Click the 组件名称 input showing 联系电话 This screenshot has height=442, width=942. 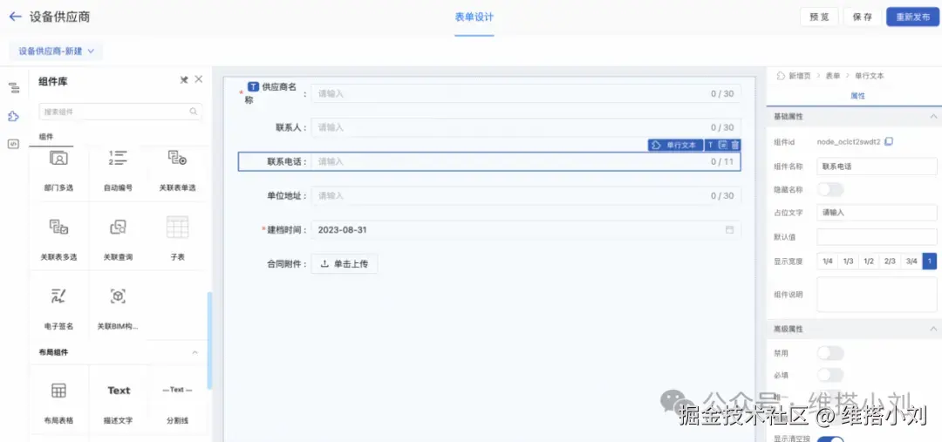tap(877, 166)
